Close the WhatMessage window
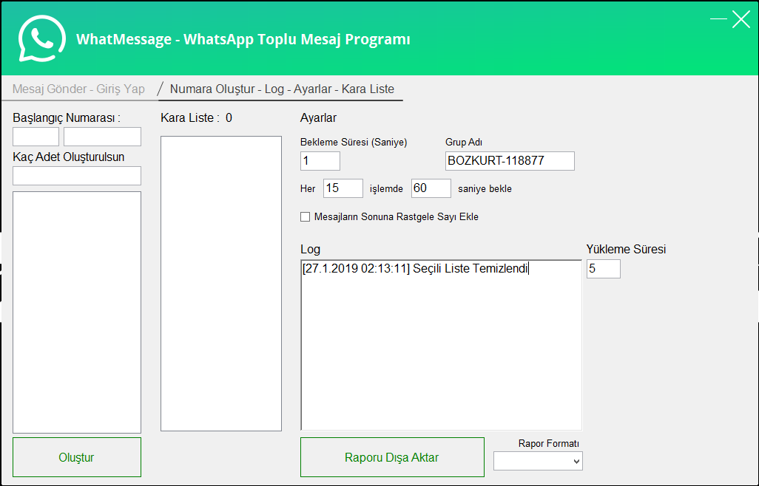Viewport: 759px width, 486px height. 741,20
